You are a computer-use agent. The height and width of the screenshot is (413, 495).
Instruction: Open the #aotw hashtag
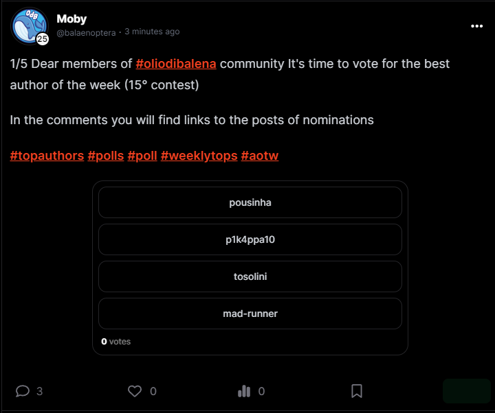point(260,156)
